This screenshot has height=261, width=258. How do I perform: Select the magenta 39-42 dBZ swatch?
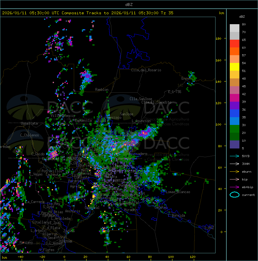(234, 98)
